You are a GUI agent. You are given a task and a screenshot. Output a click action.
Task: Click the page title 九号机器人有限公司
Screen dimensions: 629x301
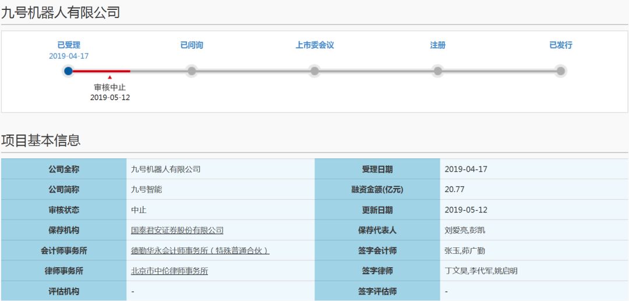60,12
